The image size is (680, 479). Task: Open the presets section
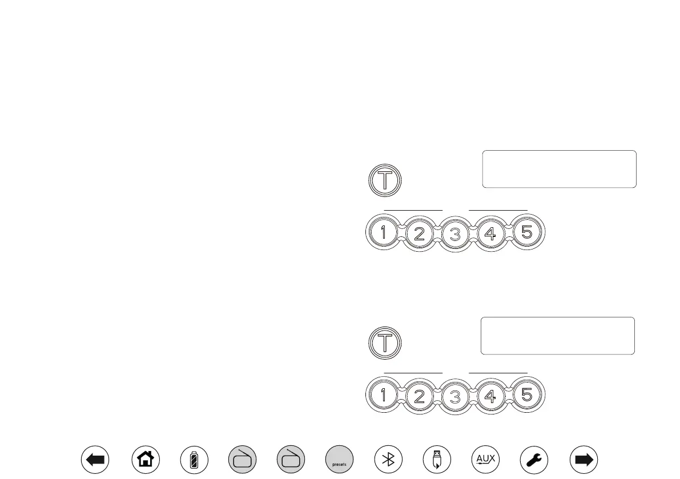coord(340,460)
